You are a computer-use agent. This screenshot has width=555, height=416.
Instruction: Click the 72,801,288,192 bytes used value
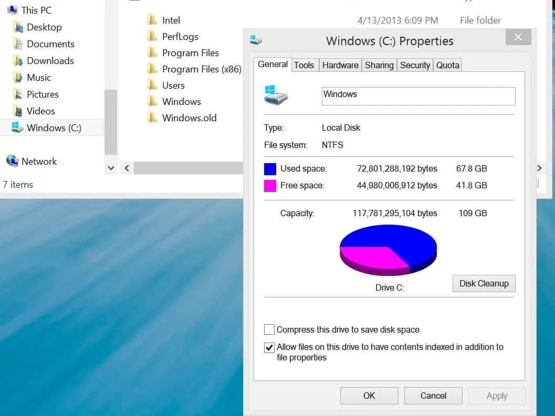[397, 169]
